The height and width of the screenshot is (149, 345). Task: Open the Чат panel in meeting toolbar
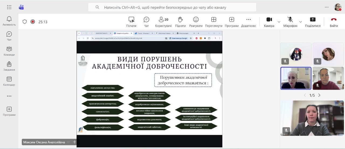pos(146,22)
